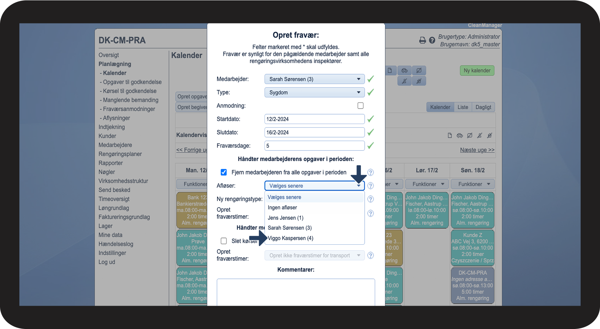Choose 'Jens Jensen (1)' as substitute
Screen dimensions: 600x329
click(x=314, y=218)
